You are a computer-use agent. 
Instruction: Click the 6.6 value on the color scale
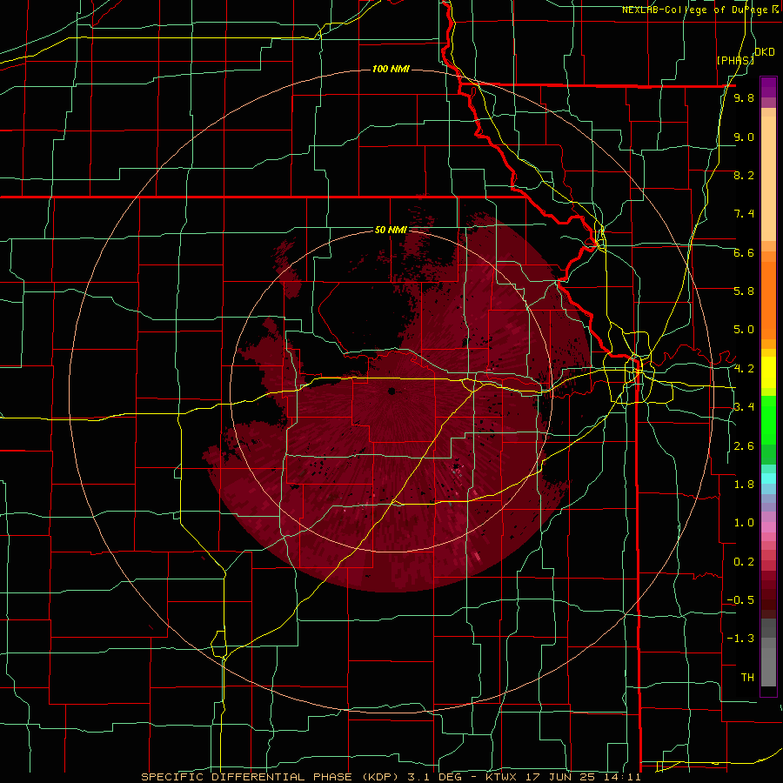coord(744,252)
